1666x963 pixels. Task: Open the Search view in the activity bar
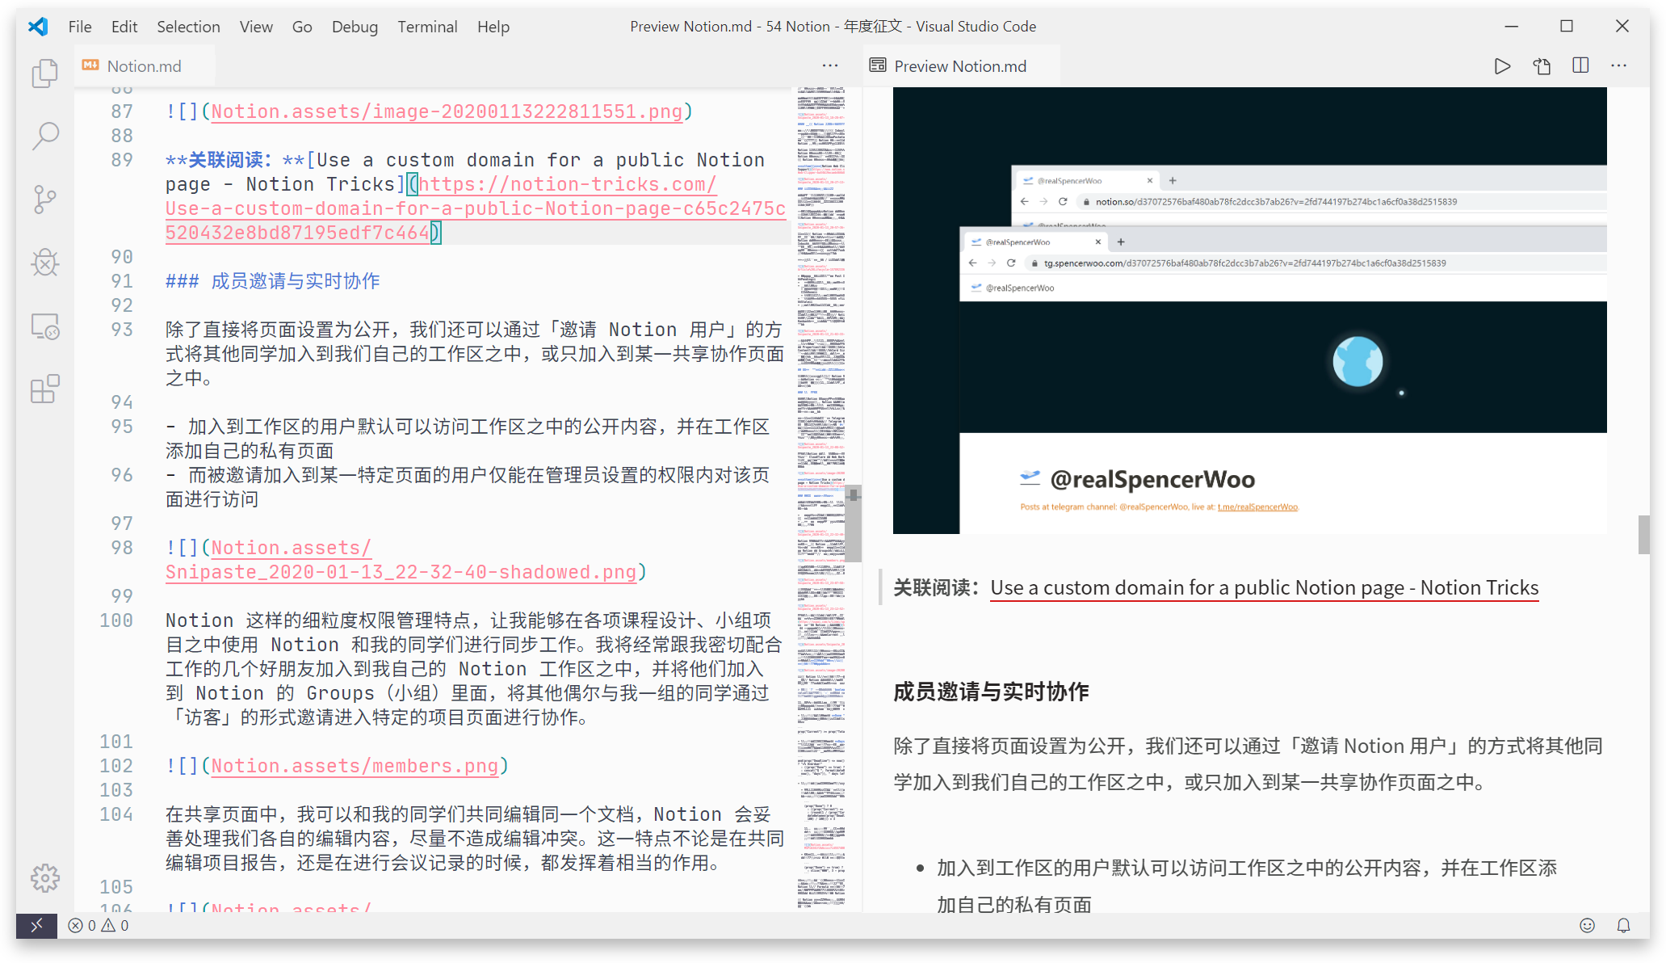point(45,136)
